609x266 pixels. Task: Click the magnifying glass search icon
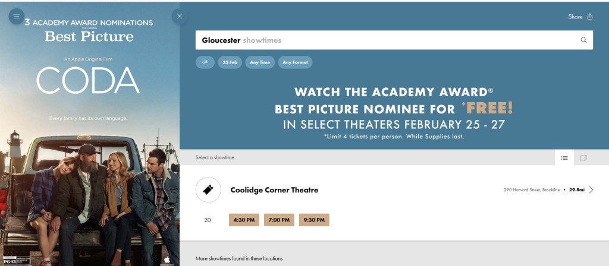(583, 40)
